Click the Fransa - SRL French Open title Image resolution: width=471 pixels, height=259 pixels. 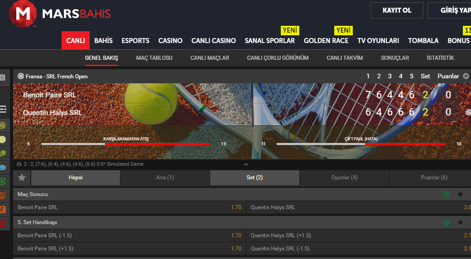point(57,77)
